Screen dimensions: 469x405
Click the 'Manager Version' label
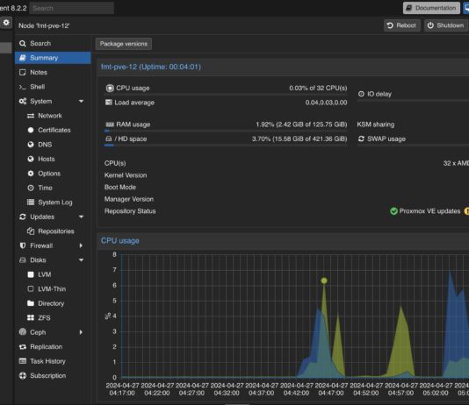[129, 199]
